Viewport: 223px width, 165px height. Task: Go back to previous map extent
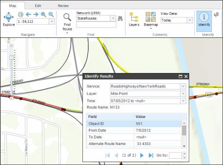29,14
